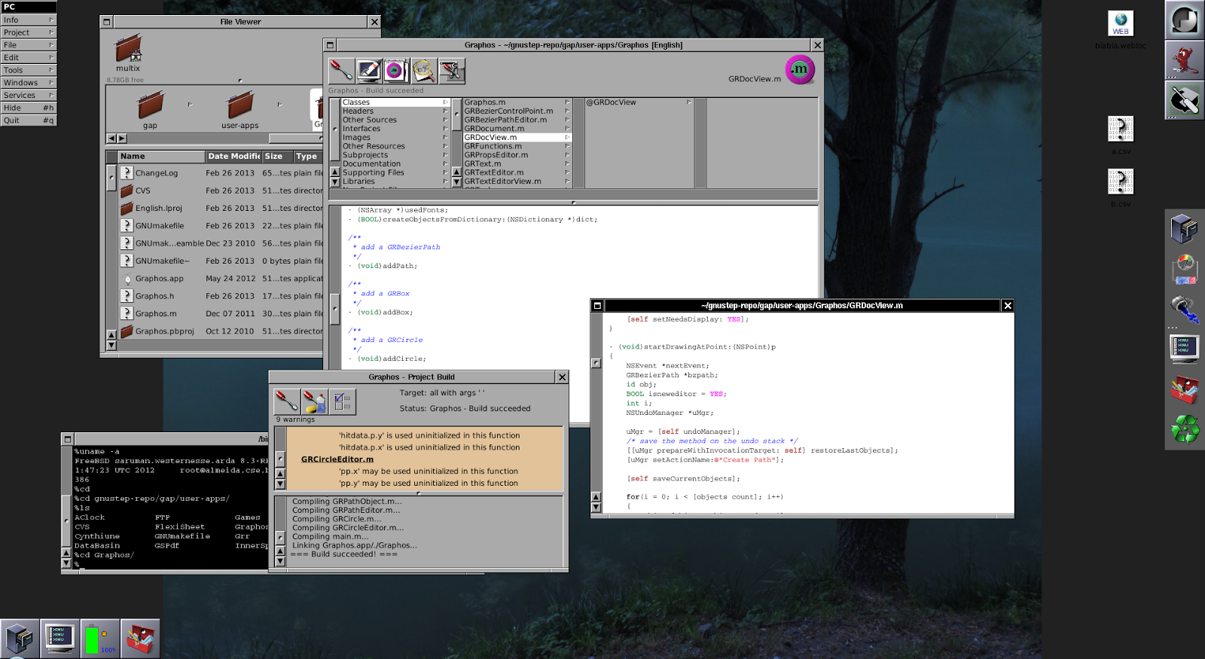Image resolution: width=1205 pixels, height=659 pixels.
Task: Open the gauge preferences dock icon
Action: [1185, 269]
